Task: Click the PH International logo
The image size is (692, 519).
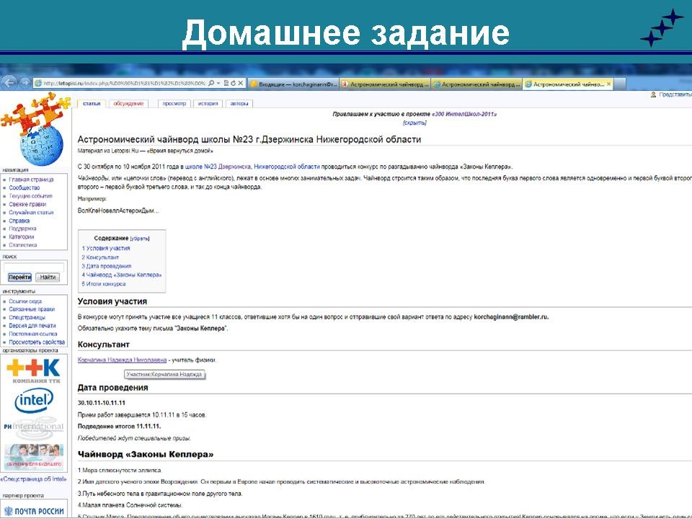Action: point(34,427)
